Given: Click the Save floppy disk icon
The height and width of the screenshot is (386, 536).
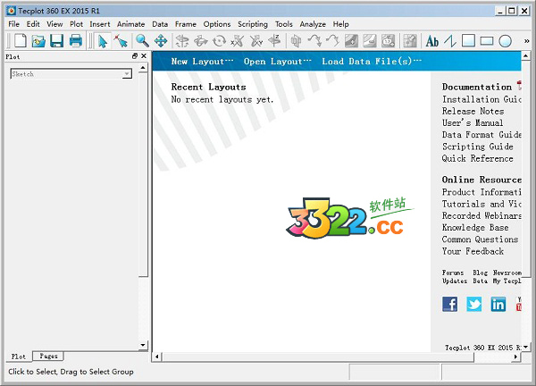Looking at the screenshot, I should tap(57, 41).
